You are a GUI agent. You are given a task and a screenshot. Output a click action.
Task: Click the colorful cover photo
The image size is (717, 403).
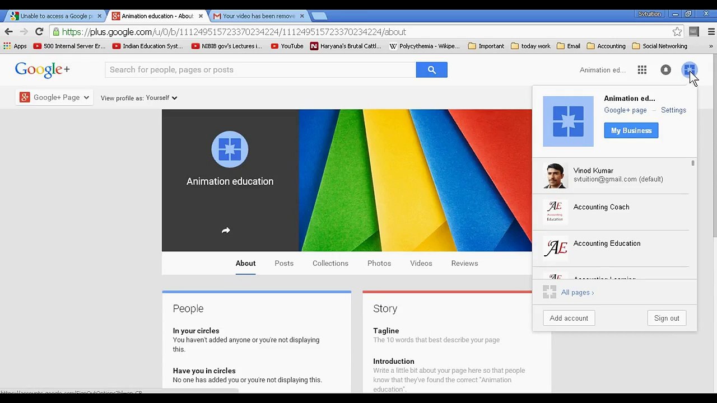pos(415,180)
